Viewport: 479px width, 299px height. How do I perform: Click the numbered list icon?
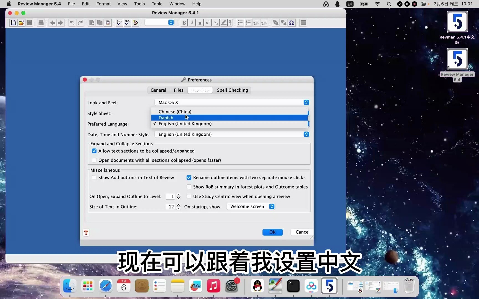click(248, 23)
